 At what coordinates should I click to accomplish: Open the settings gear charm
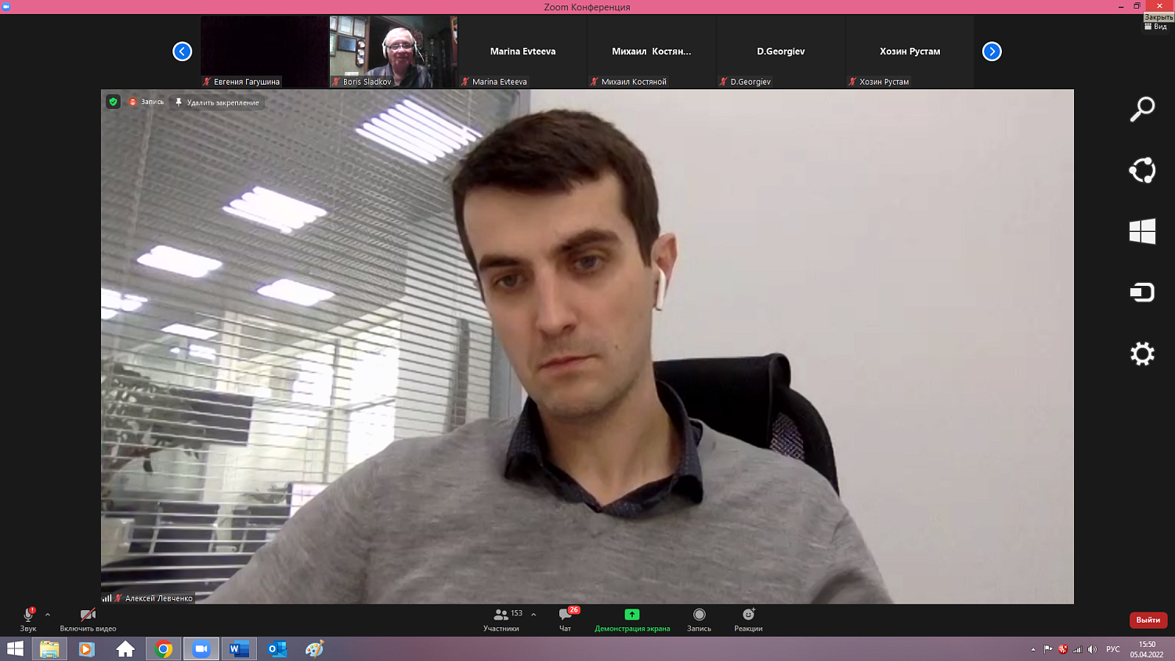(1142, 354)
